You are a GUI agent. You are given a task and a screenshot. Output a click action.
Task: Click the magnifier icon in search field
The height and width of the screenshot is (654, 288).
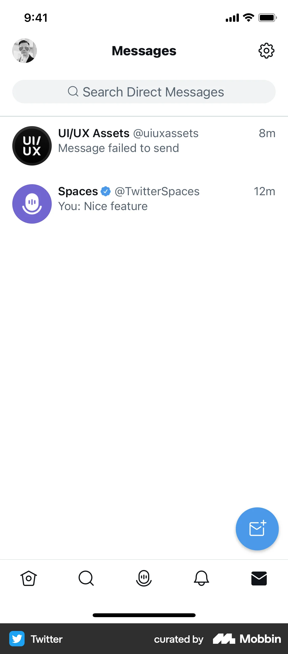coord(73,91)
